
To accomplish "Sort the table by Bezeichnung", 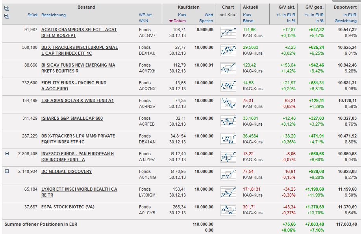I will (54, 15).
